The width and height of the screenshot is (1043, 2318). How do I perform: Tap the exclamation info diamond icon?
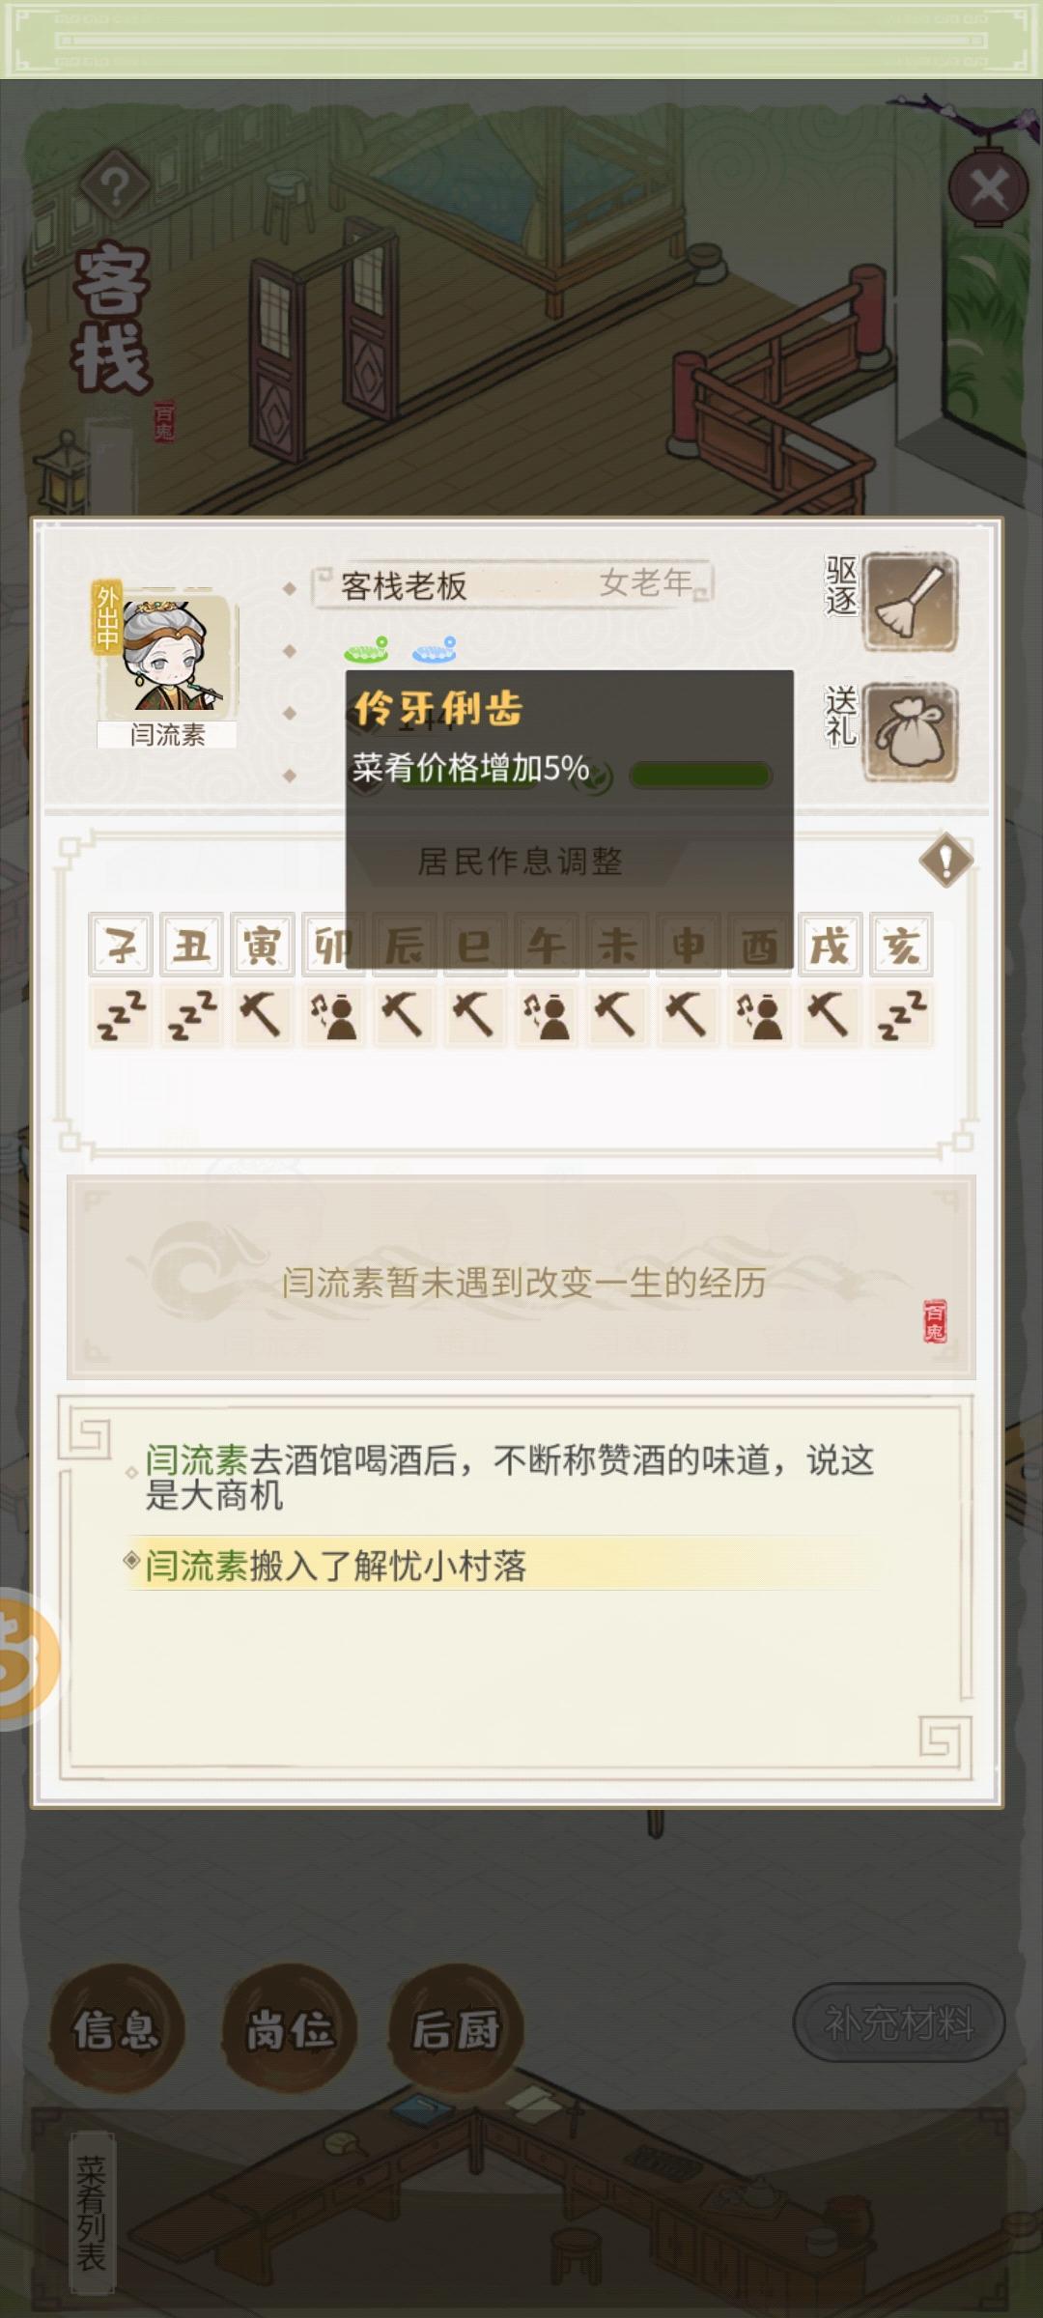946,860
